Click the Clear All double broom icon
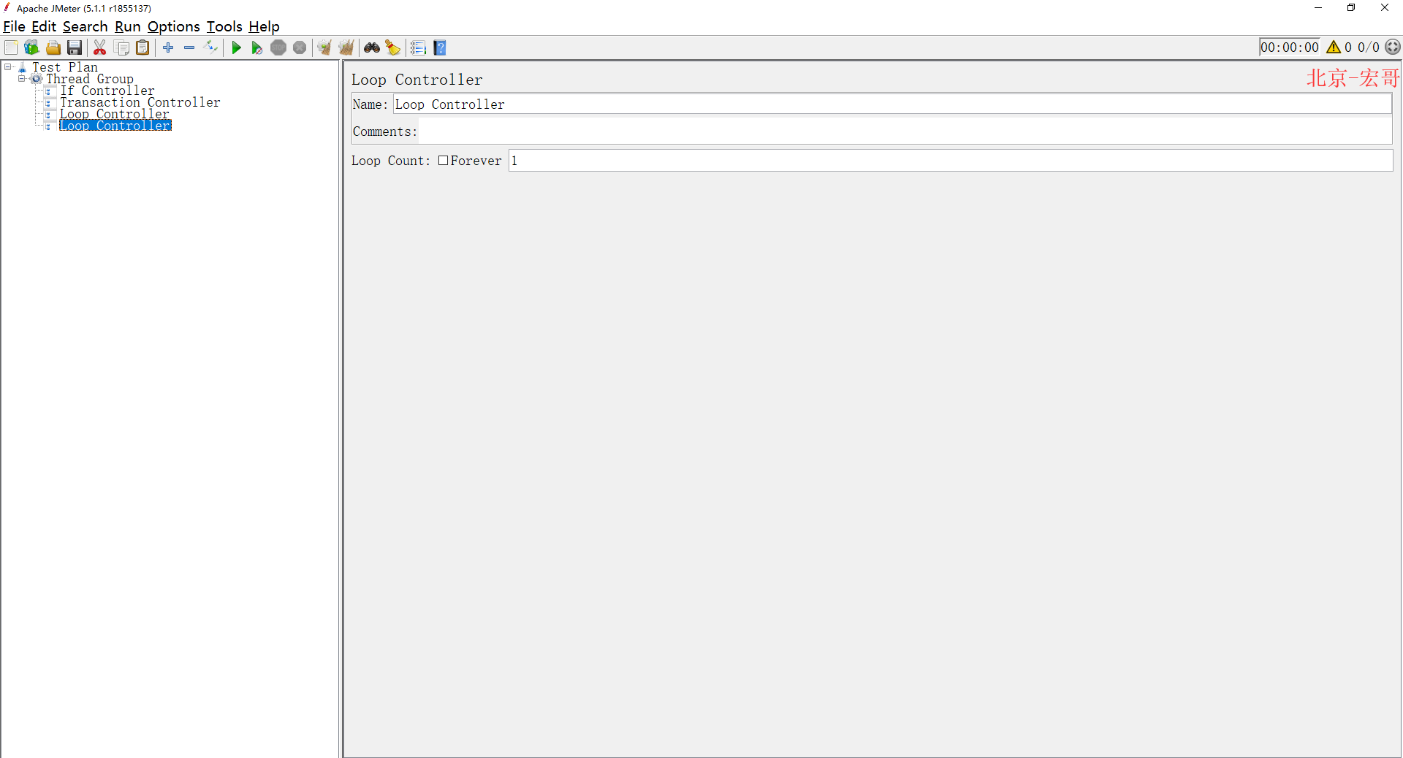 (346, 47)
